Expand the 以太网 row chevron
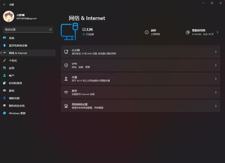Screen dimensions: 225x163 pos(216,52)
